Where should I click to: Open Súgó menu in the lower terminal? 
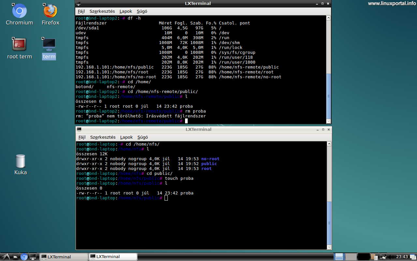coord(142,137)
